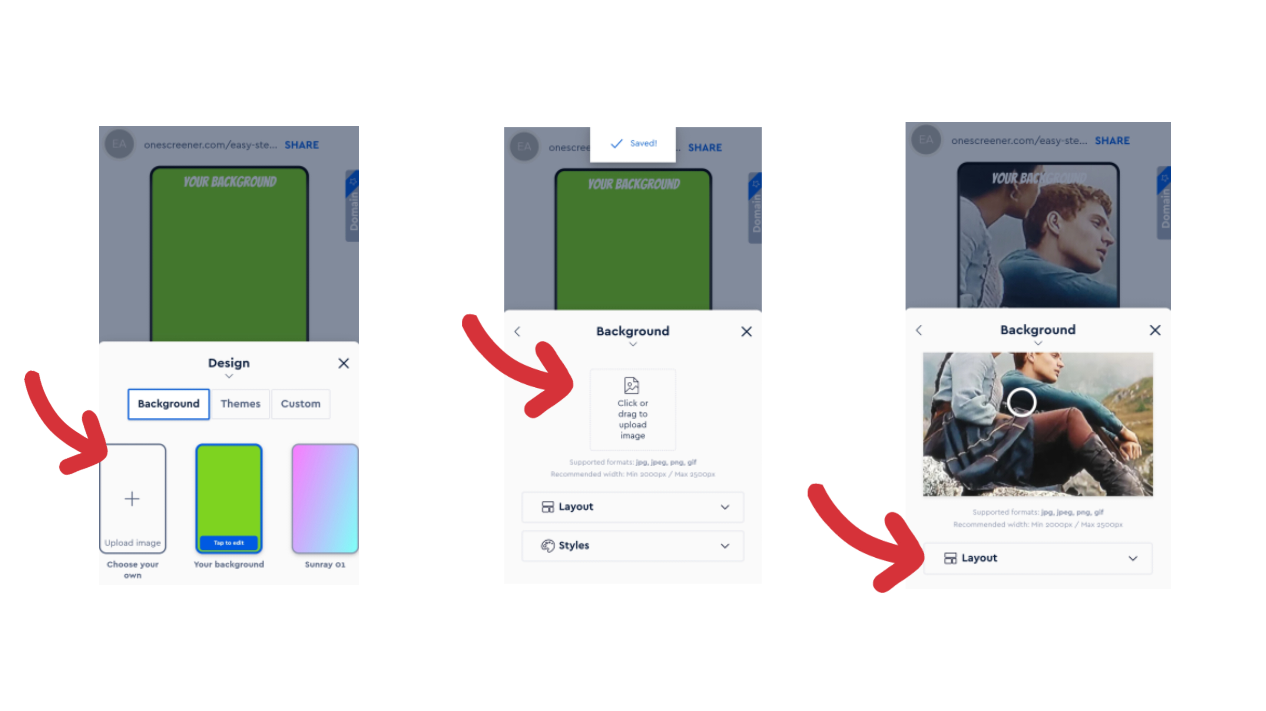This screenshot has width=1266, height=711.
Task: Expand the Layout section under the photo
Action: pos(1038,558)
